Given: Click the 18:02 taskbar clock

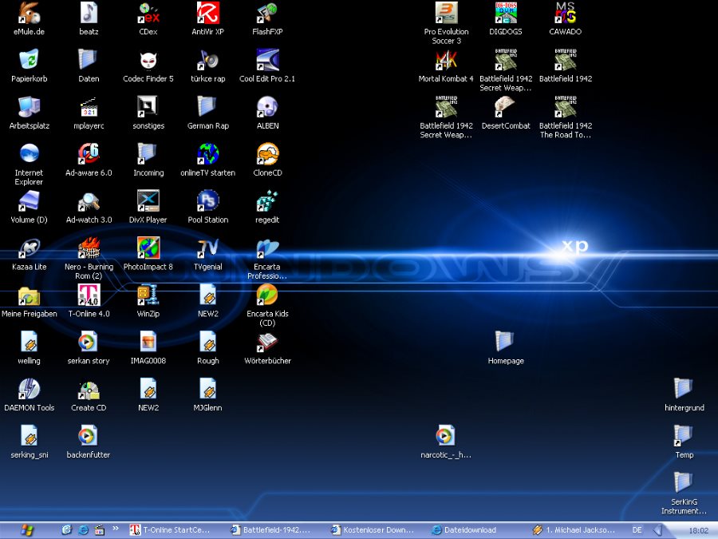Looking at the screenshot, I should [x=698, y=531].
